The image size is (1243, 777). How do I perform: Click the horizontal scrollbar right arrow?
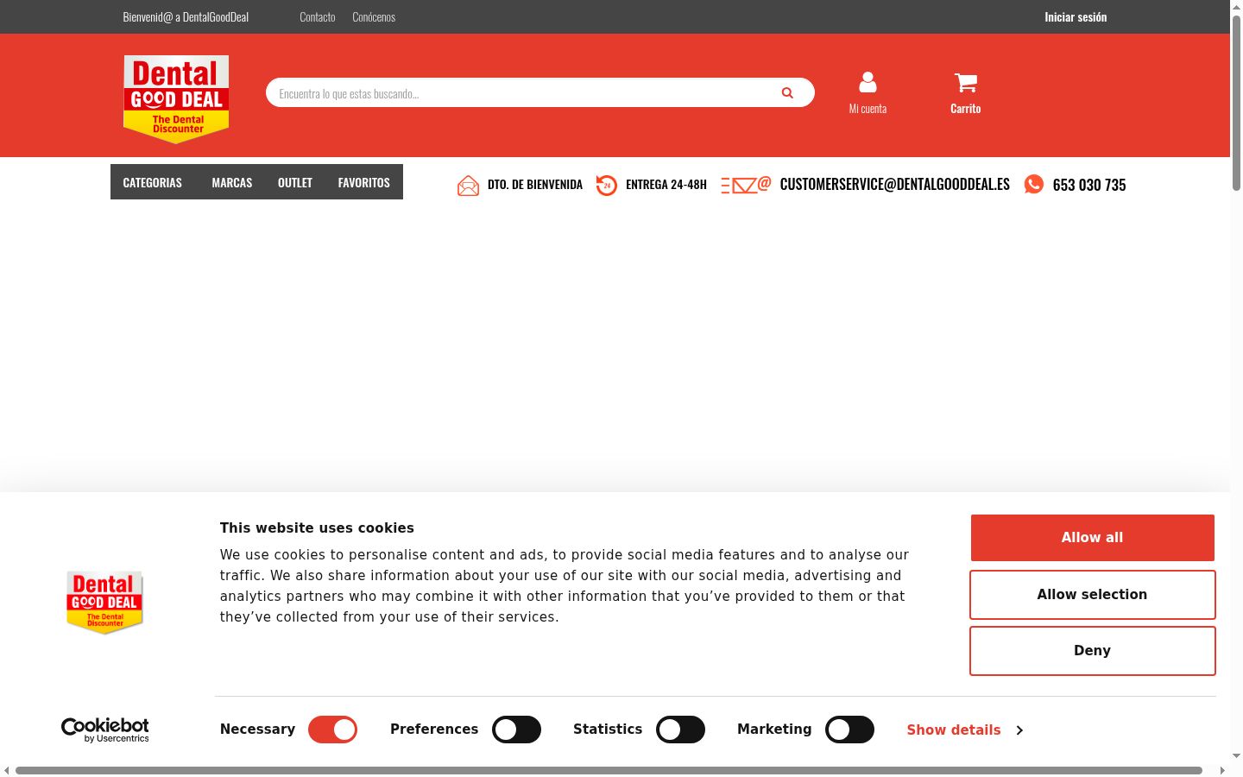pyautogui.click(x=1222, y=770)
